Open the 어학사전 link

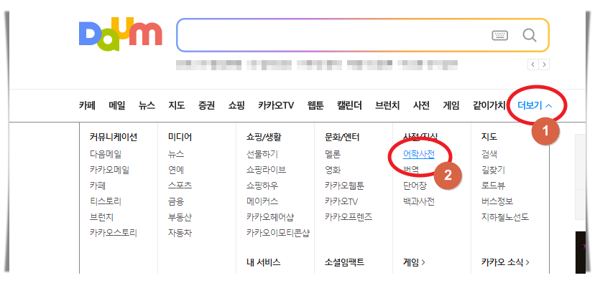tap(418, 154)
